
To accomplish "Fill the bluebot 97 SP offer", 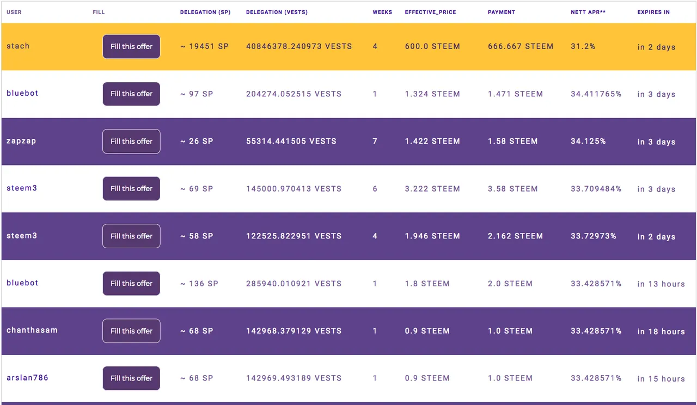I will [131, 94].
